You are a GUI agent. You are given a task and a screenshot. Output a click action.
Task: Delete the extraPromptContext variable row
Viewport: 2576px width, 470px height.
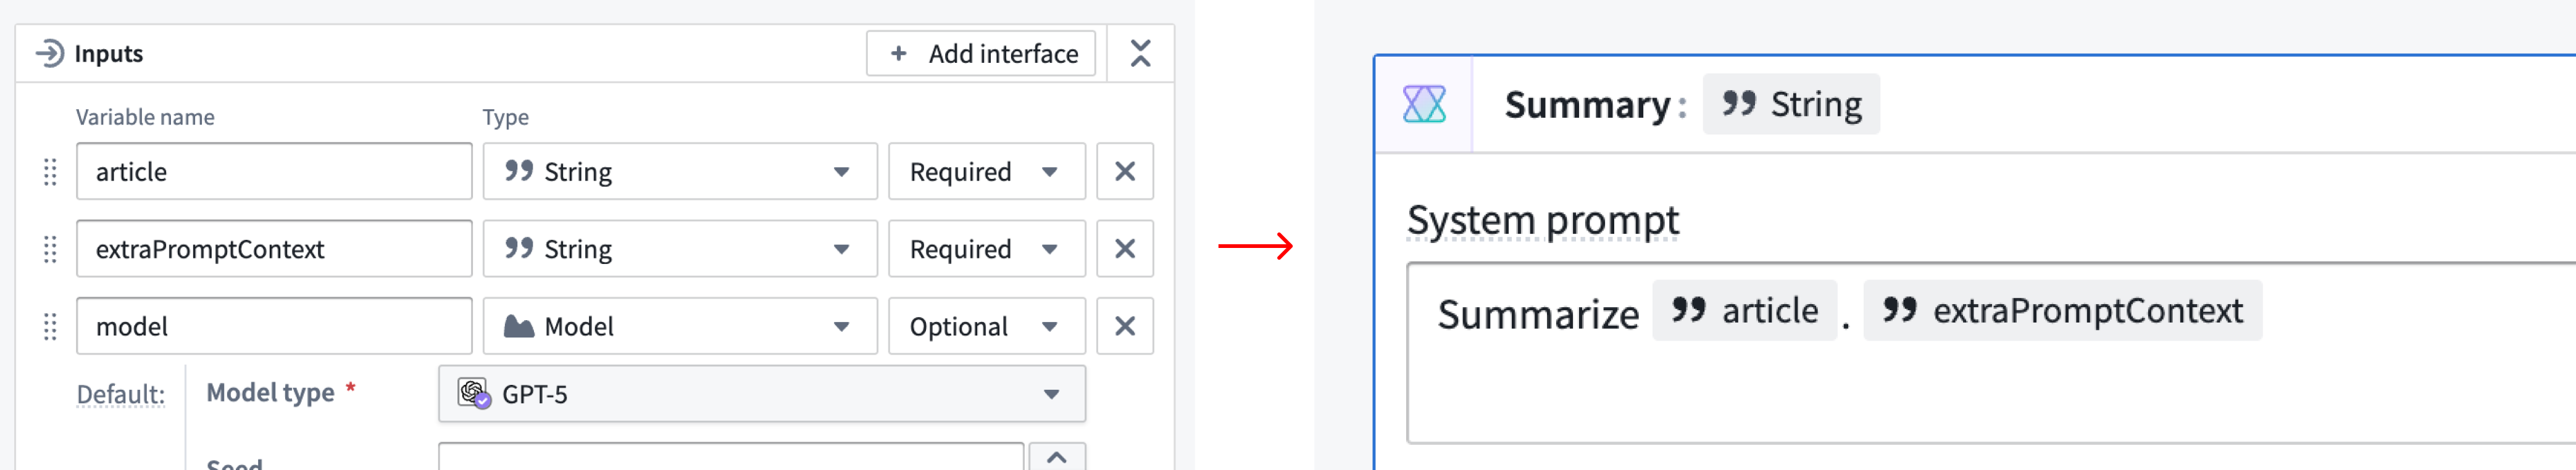tap(1124, 249)
